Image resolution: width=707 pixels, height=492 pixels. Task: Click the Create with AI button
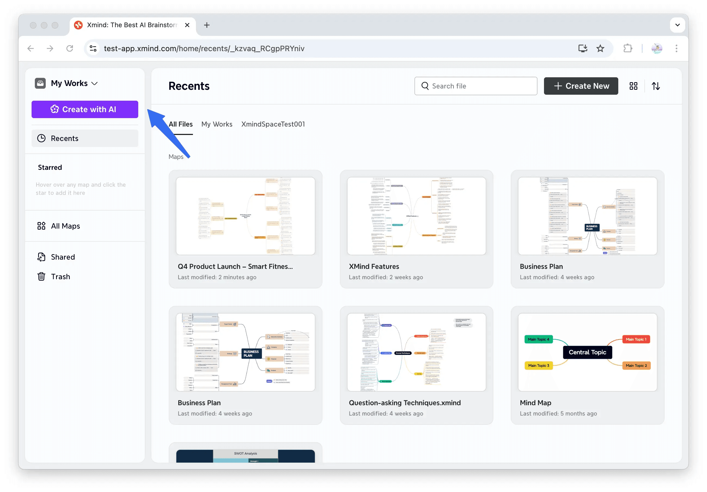tap(85, 109)
